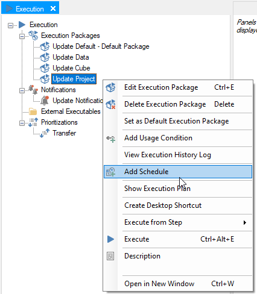Open Execute from Step submenu arrow
Image resolution: width=257 pixels, height=294 pixels.
point(245,222)
